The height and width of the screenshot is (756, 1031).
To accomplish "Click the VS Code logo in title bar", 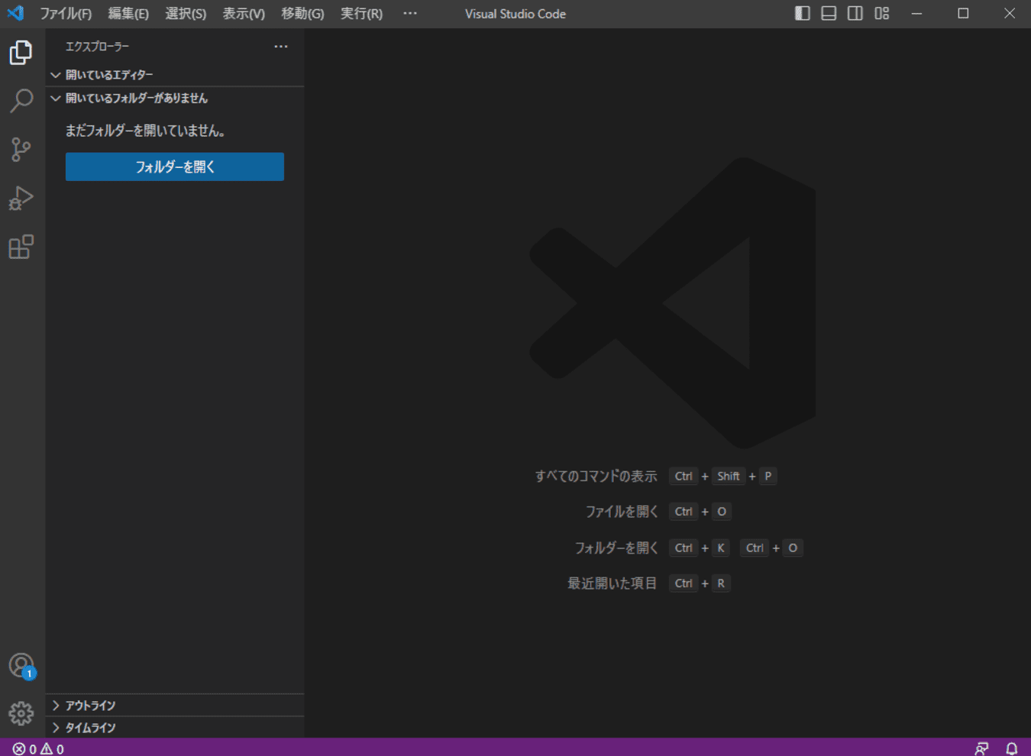I will 15,14.
